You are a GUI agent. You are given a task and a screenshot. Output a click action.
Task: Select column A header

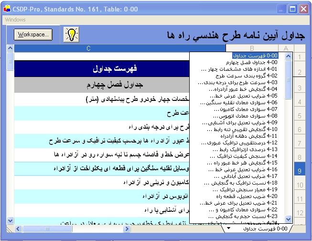click(x=286, y=48)
